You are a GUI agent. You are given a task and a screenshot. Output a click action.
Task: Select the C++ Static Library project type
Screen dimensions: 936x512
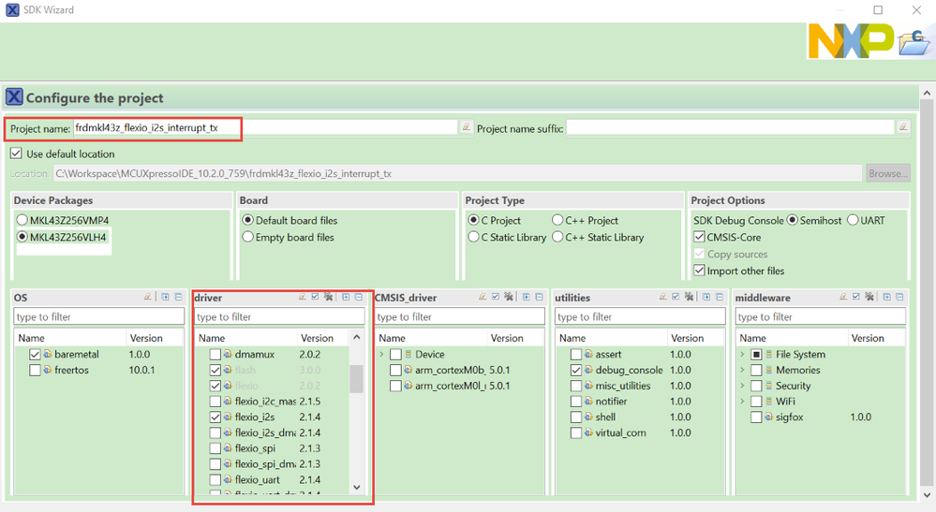click(x=557, y=237)
